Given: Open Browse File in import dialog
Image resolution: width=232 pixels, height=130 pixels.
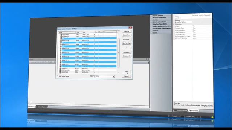Looking at the screenshot, I should [x=127, y=40].
